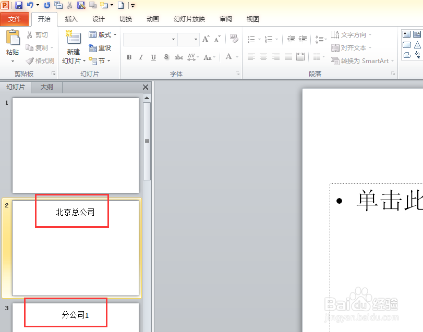Viewport: 423px width, 332px height.
Task: Click the Save icon in quick access toolbar
Action: [19, 5]
